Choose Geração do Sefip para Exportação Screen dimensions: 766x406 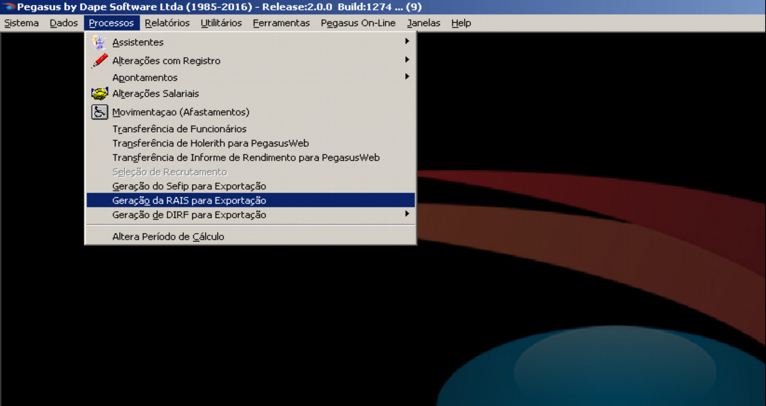click(251, 186)
